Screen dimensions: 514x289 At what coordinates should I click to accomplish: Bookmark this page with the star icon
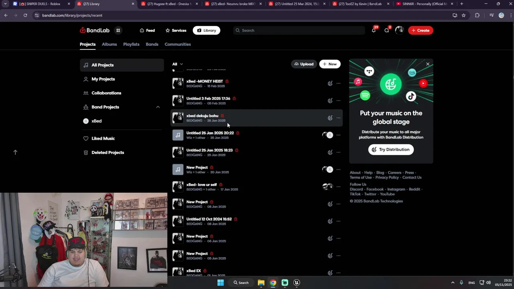[463, 15]
